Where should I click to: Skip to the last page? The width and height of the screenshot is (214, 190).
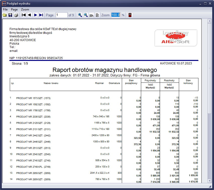pyautogui.click(x=41, y=15)
